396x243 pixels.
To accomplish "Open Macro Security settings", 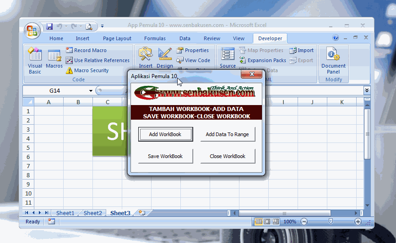I will point(87,70).
